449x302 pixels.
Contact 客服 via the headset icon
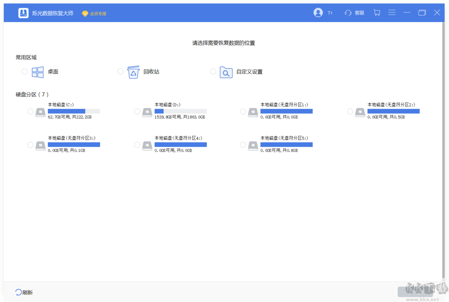click(x=348, y=12)
